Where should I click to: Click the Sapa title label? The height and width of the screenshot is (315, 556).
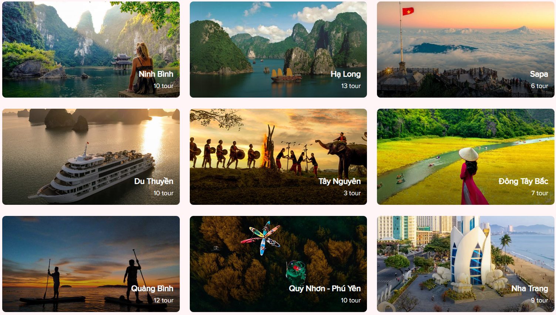pos(539,74)
